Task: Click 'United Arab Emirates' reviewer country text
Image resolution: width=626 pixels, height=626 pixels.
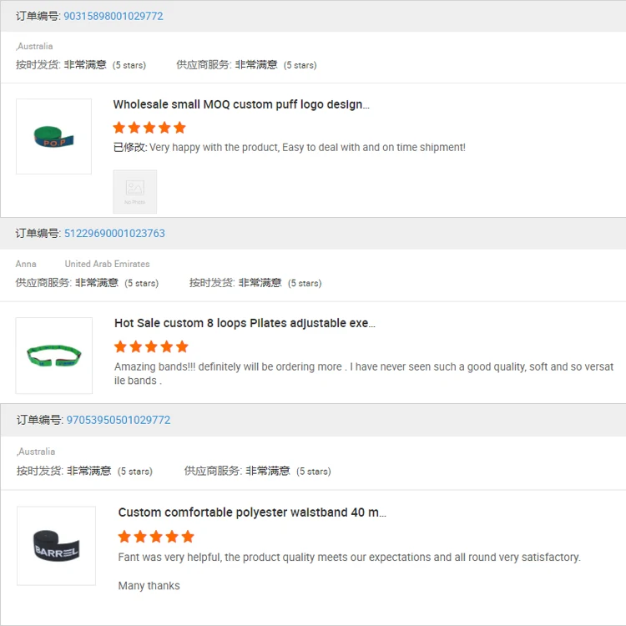Action: click(x=107, y=264)
